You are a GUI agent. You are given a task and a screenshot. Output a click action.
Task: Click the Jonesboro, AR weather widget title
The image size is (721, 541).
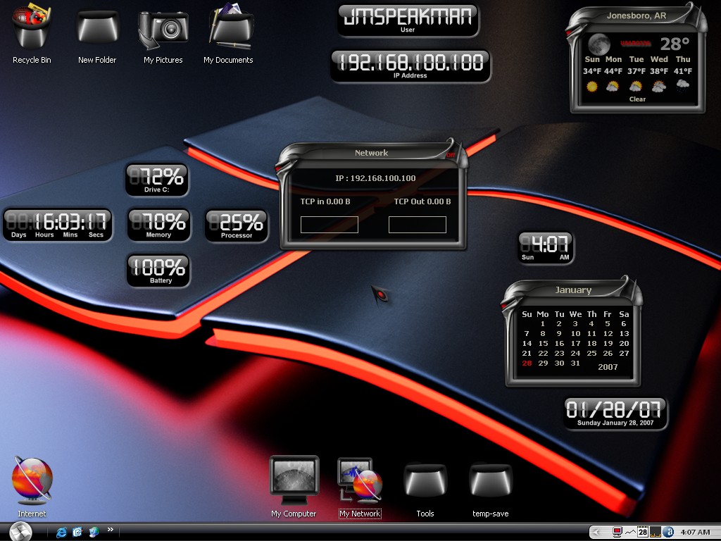(x=637, y=15)
